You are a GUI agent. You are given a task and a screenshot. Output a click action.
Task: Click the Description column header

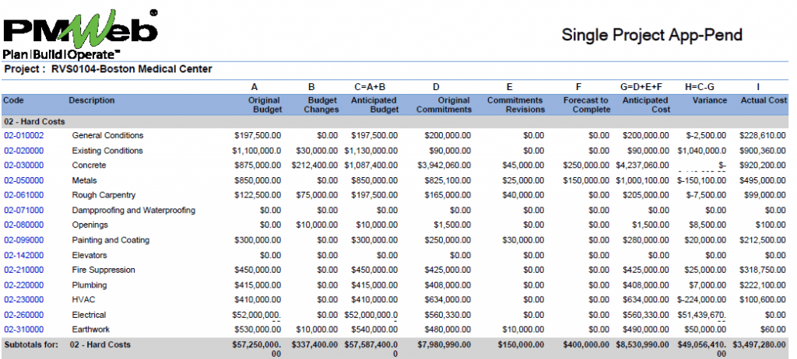[x=92, y=100]
